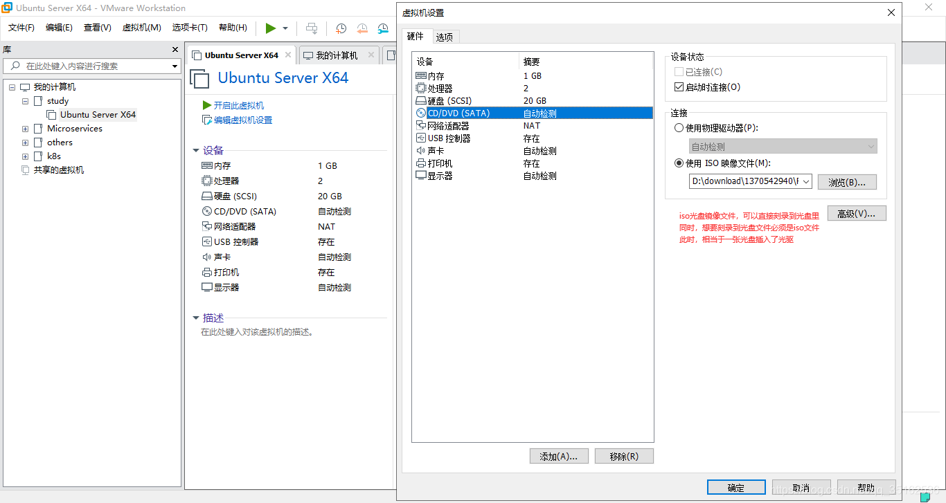The height and width of the screenshot is (503, 946).
Task: Select 硬盘 (SCSI) row in dialog device list
Action: (x=533, y=101)
